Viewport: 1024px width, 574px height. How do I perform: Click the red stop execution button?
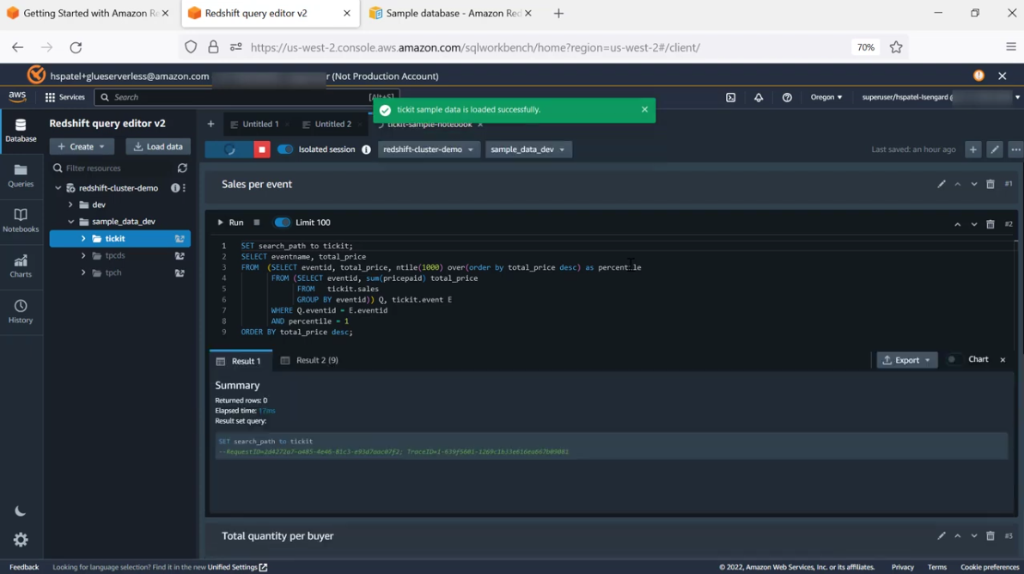(261, 150)
